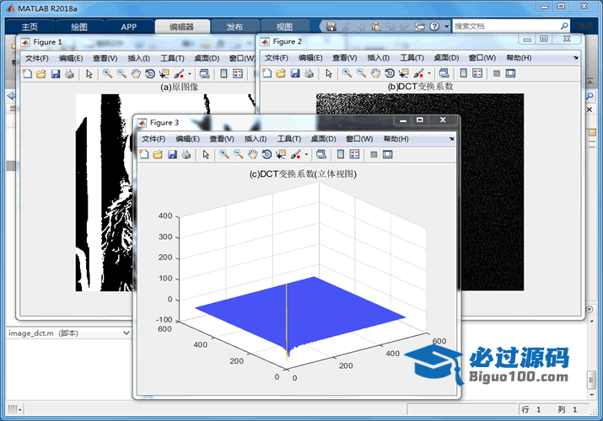Expand Brush tool color dropdown in Figure 3
The image size is (603, 421).
307,155
